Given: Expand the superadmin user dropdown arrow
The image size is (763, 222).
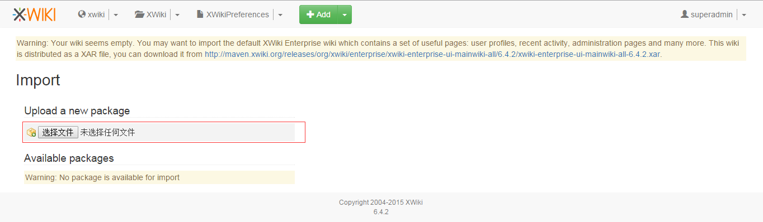Looking at the screenshot, I should tap(744, 15).
